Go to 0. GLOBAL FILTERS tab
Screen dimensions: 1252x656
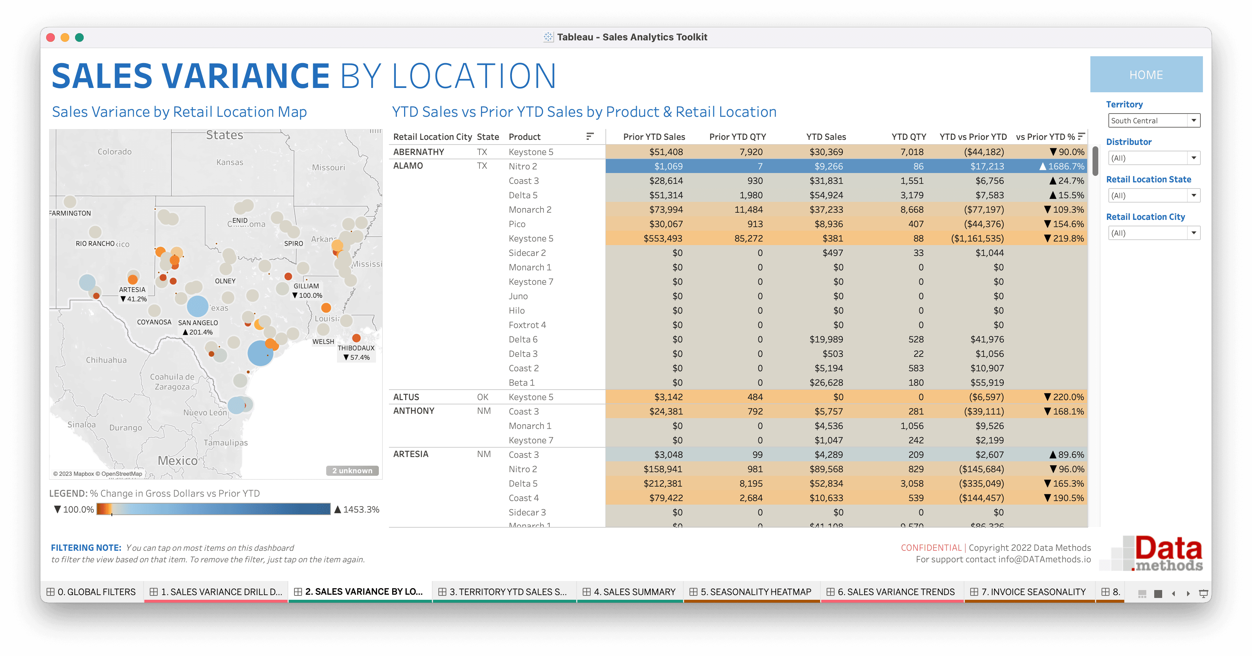[92, 592]
